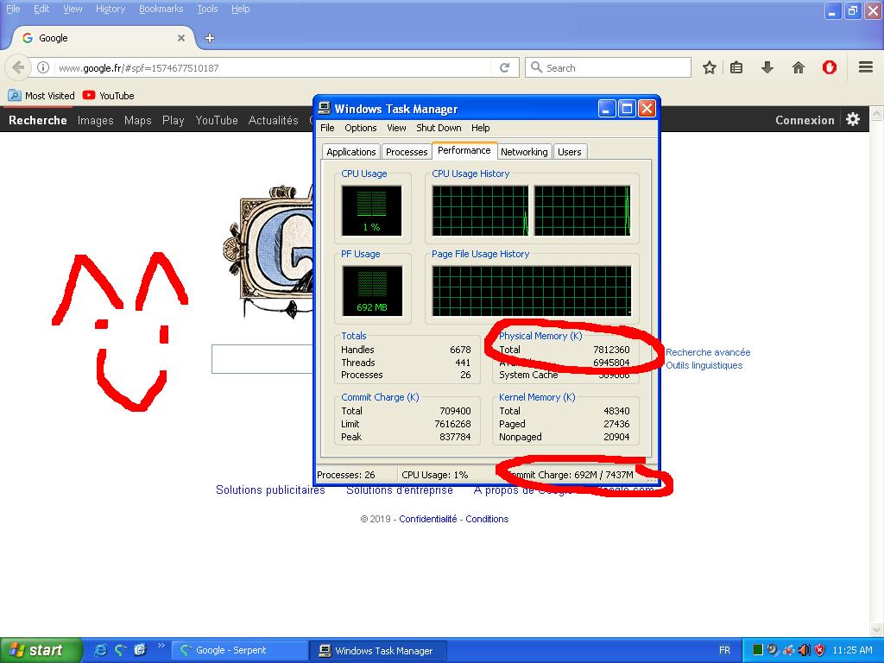Open the browser Edit menu
The image size is (884, 663).
pyautogui.click(x=41, y=9)
